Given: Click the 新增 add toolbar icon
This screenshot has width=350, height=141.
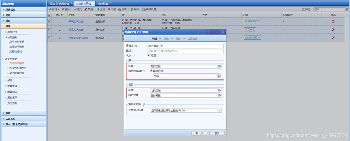Looking at the screenshot, I should [50, 9].
